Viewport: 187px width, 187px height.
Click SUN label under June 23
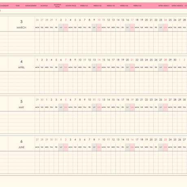[165, 147]
